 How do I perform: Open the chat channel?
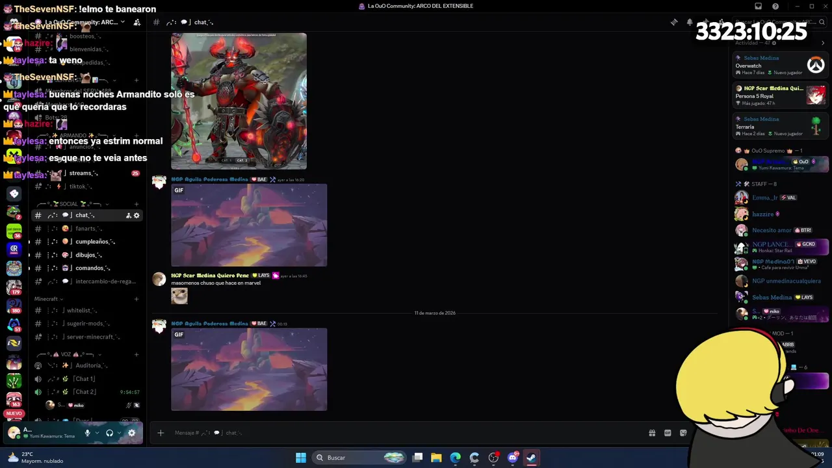point(87,215)
